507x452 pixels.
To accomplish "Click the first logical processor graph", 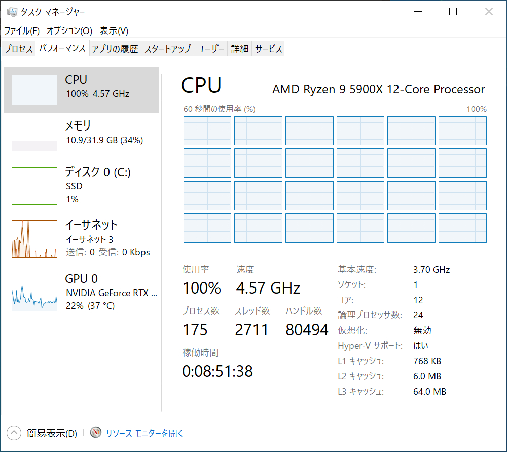I will tap(207, 131).
